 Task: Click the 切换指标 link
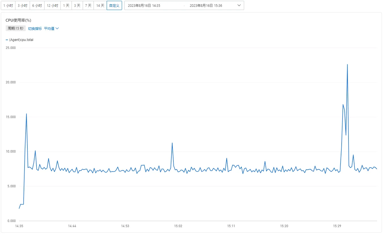click(35, 28)
